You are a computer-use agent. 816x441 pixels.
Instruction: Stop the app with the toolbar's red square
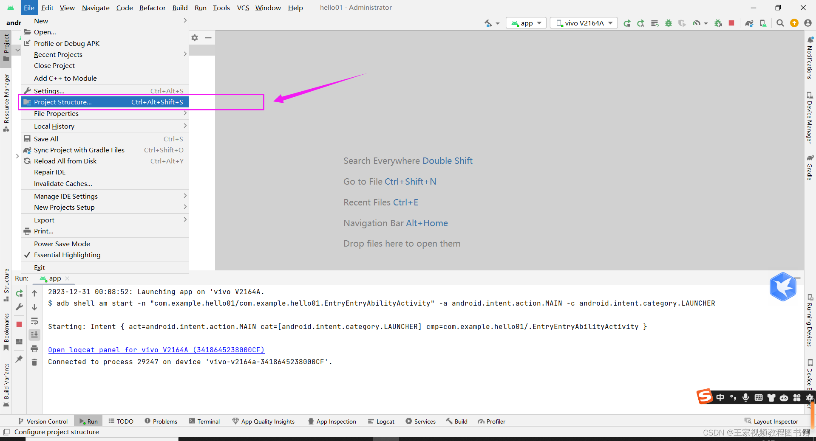click(x=731, y=23)
